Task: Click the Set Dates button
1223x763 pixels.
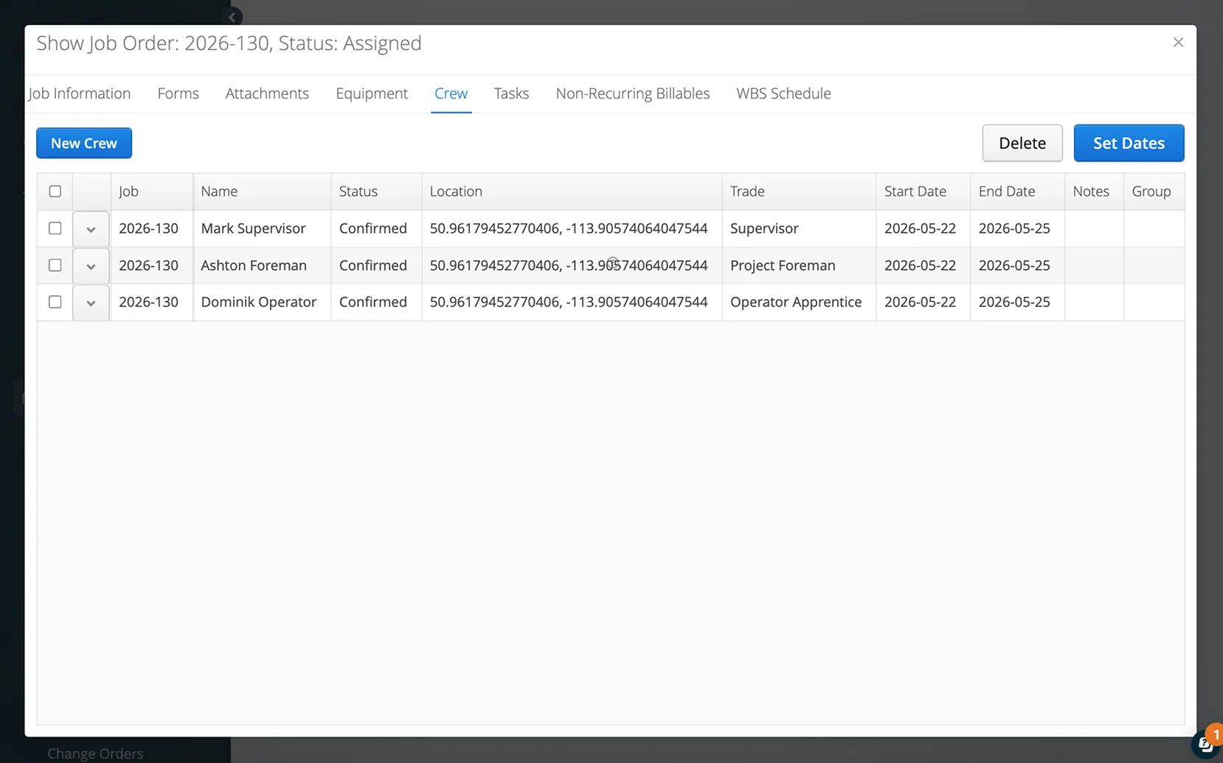Action: [x=1129, y=143]
